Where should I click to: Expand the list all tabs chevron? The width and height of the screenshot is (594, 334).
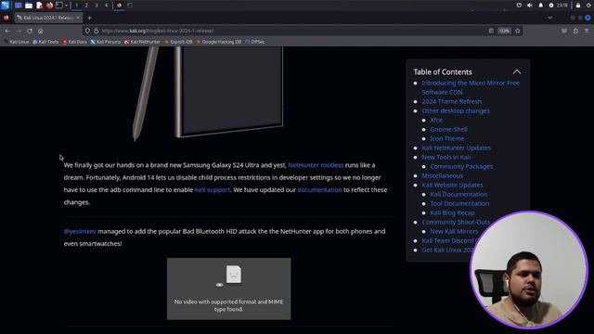pos(549,18)
